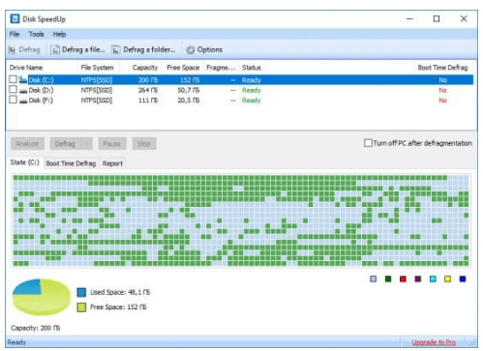
Task: Open the Tools menu
Action: point(36,34)
